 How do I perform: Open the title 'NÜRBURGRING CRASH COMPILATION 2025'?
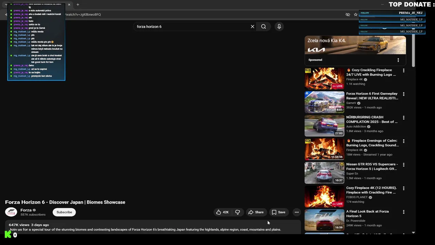[x=372, y=119]
